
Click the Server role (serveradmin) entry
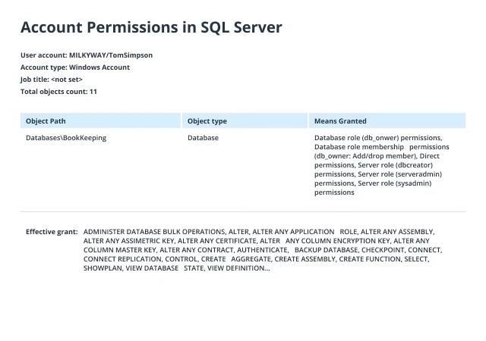(x=400, y=174)
